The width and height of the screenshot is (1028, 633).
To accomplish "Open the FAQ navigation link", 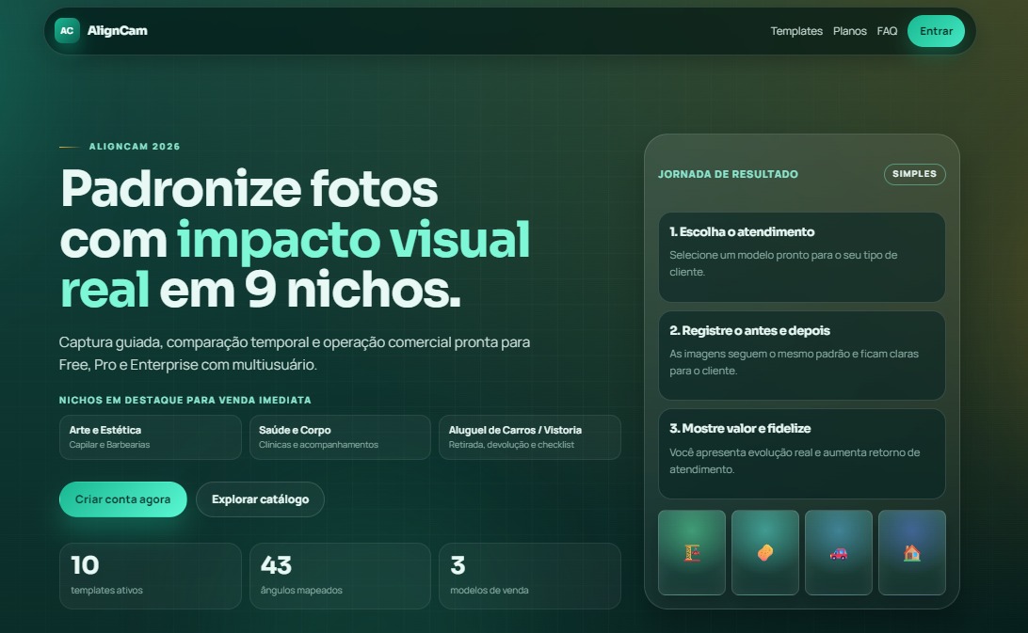I will tap(887, 31).
